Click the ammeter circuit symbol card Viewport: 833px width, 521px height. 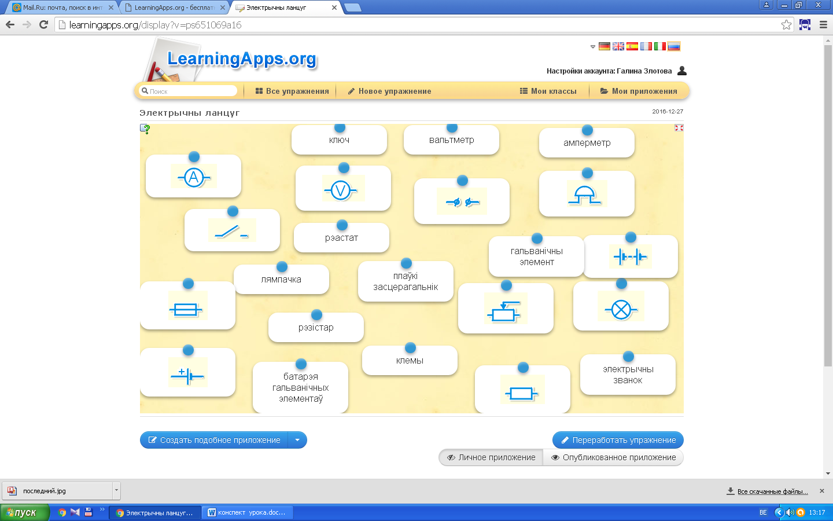pyautogui.click(x=193, y=177)
